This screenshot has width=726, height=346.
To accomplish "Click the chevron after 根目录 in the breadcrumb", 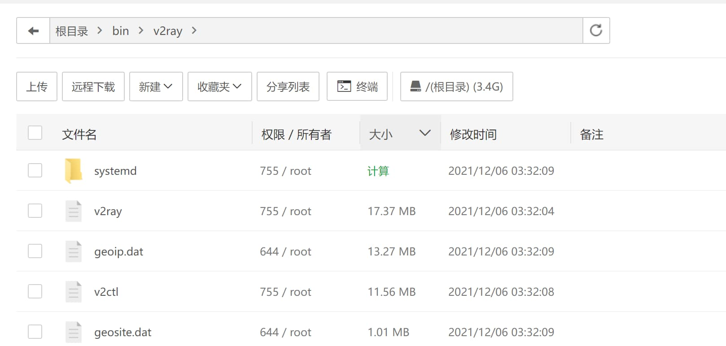I will [x=100, y=30].
